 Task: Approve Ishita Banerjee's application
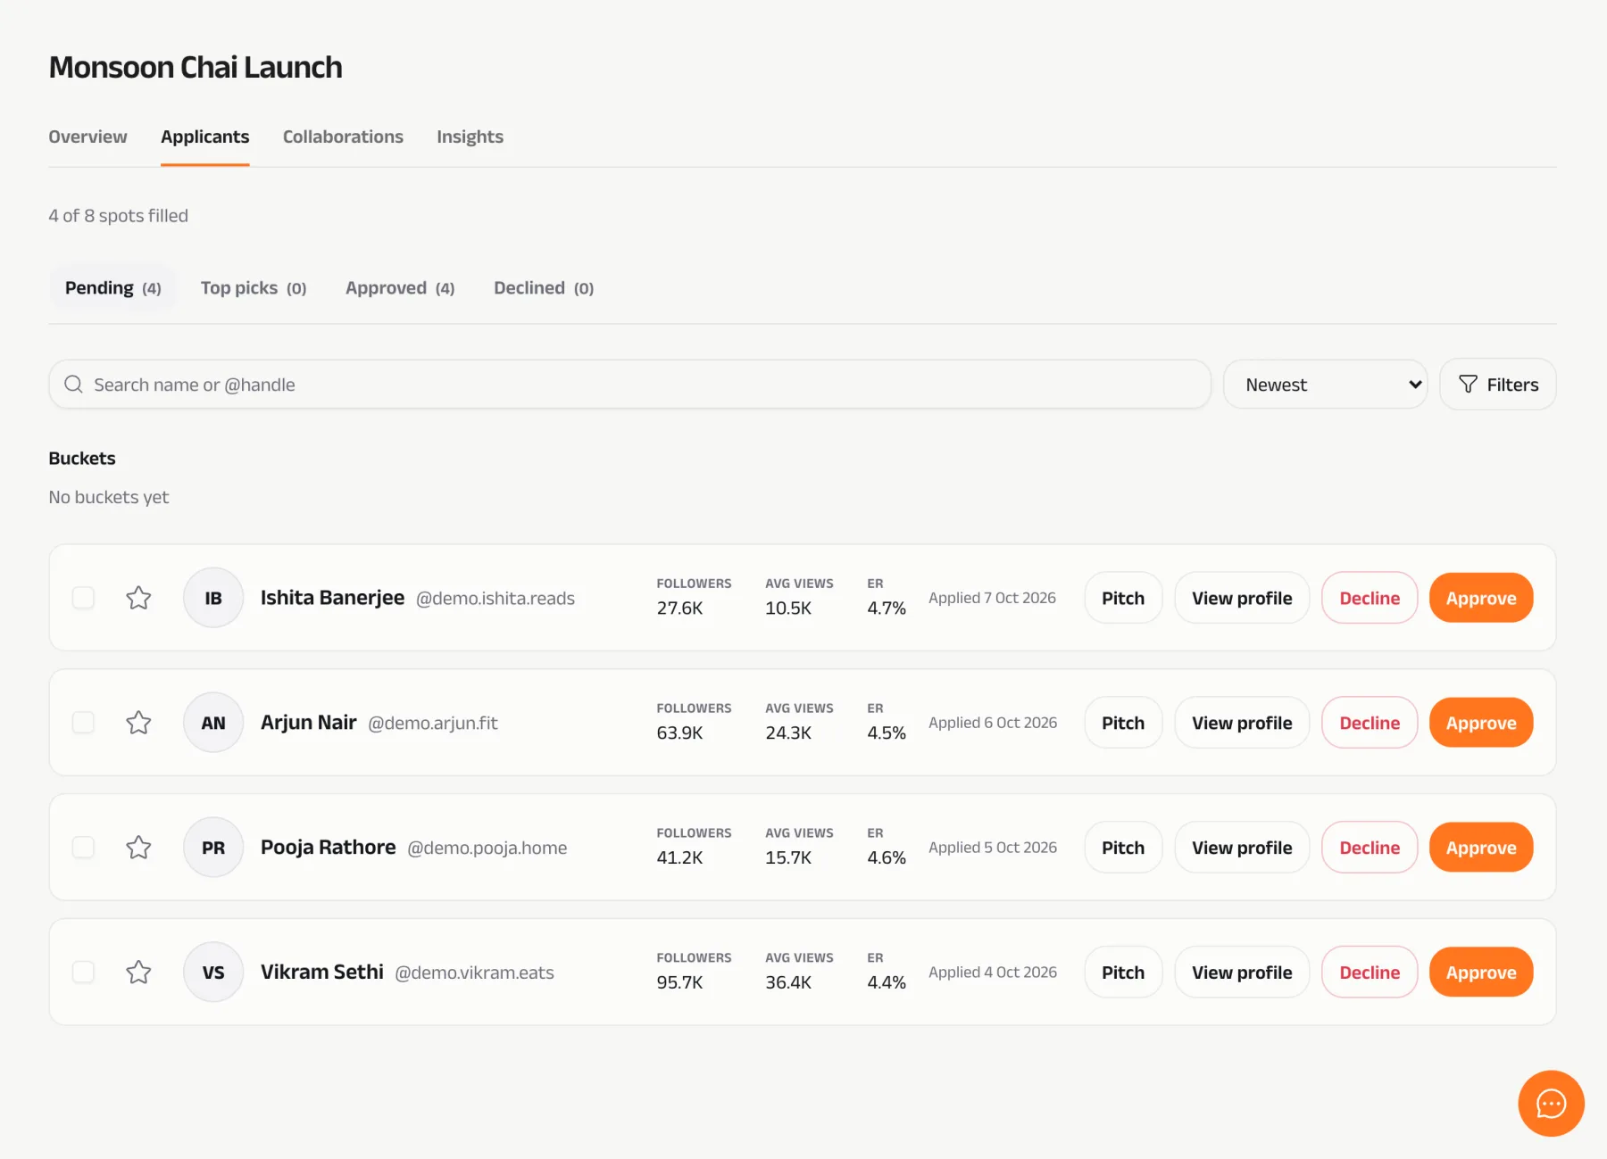point(1481,598)
